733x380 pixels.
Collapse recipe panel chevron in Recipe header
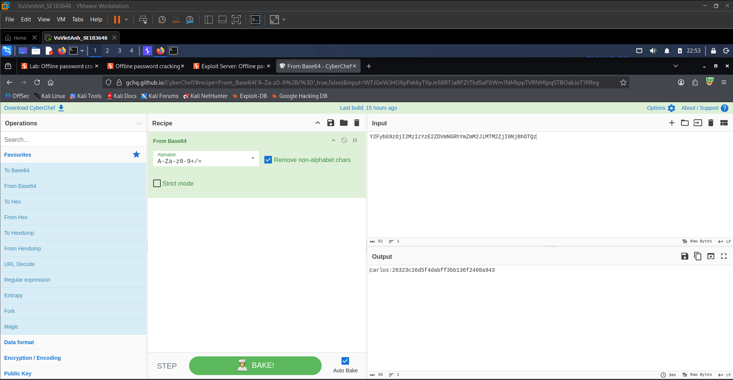[x=318, y=123]
